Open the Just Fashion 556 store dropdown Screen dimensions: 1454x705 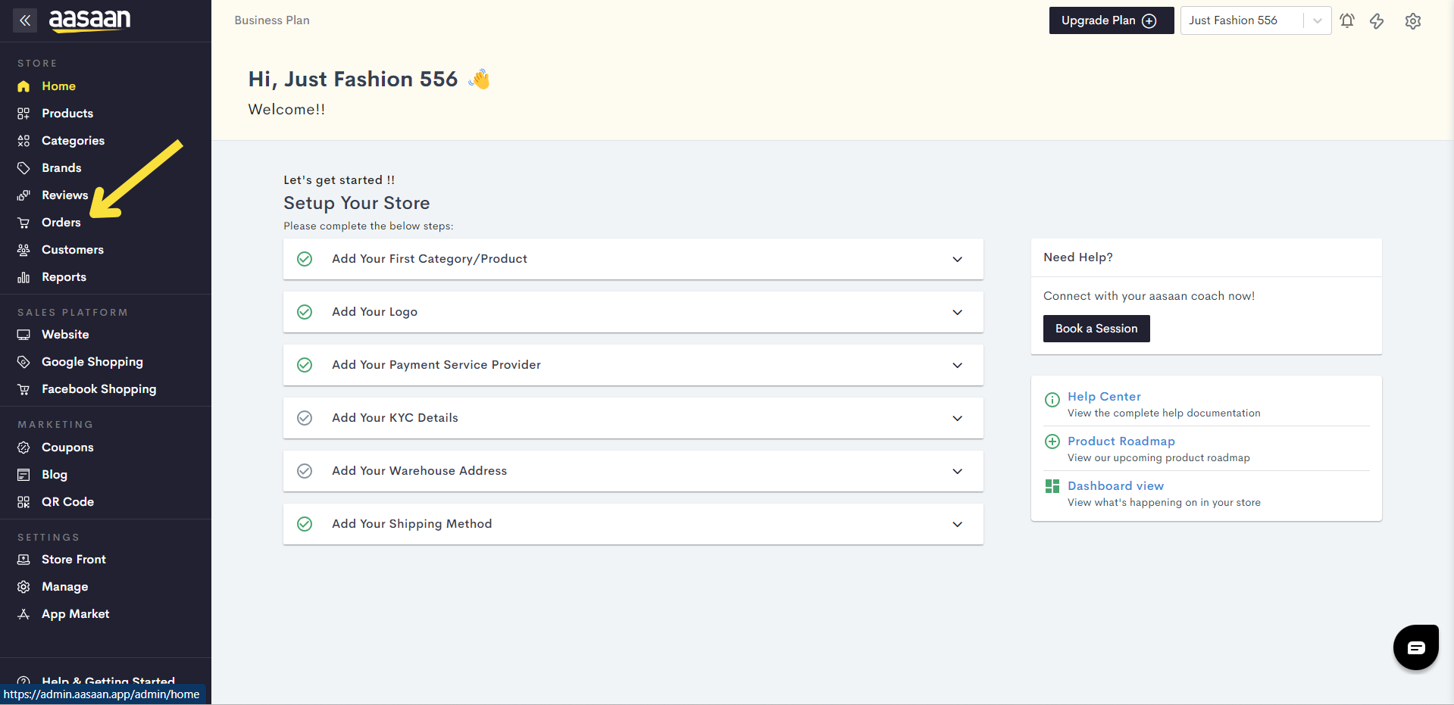1255,20
